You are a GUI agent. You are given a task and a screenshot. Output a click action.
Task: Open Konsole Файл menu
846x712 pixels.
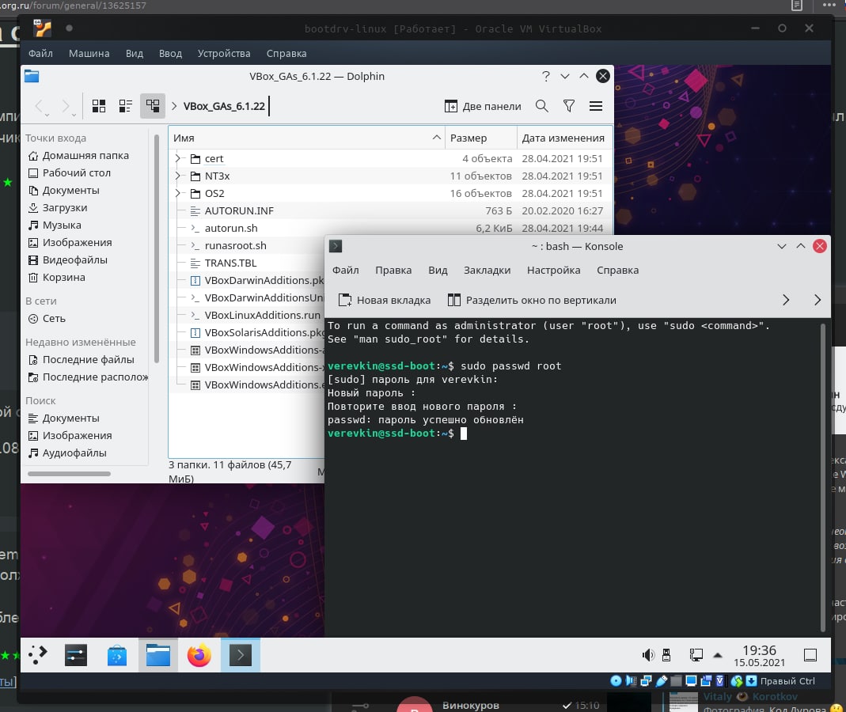[x=345, y=271]
